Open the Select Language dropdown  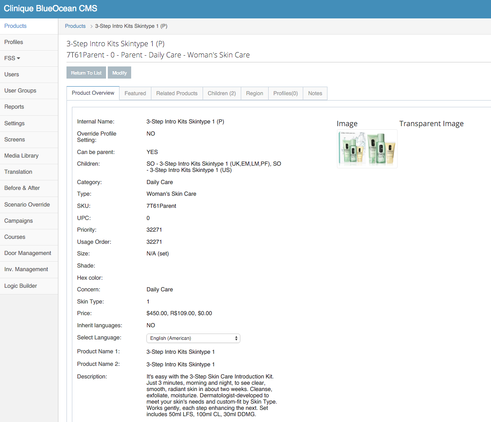pos(193,338)
